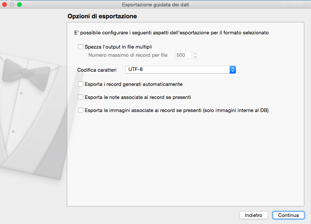
Task: Check Esporta le note associate ai record
Action: coord(80,97)
